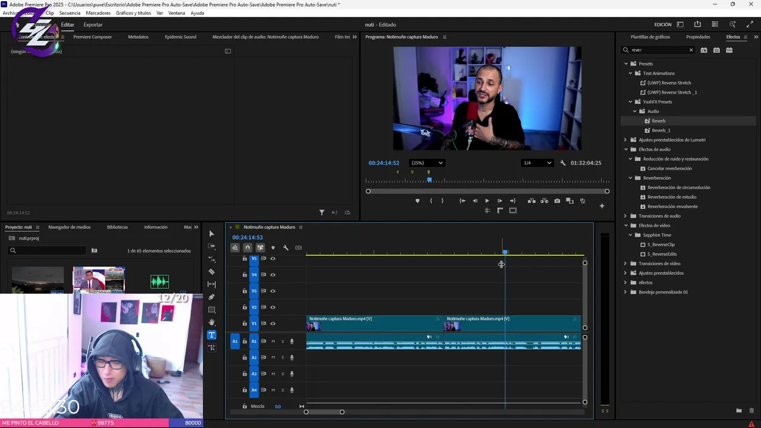Select the Pen tool
Image resolution: width=761 pixels, height=428 pixels.
[212, 297]
